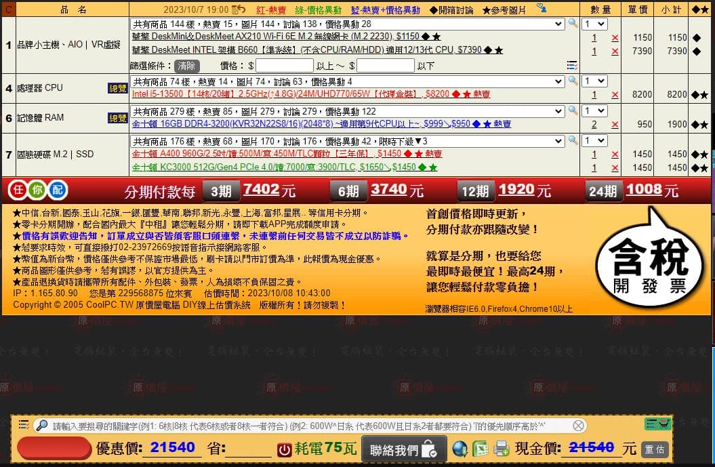This screenshot has height=467, width=715.
Task: Click the globe icon near the cash price
Action: pos(459,449)
